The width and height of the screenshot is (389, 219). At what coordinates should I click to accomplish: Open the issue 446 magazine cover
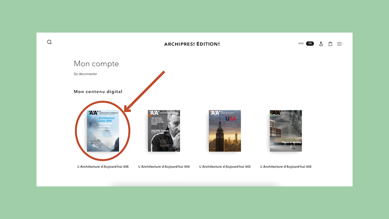pos(103,131)
